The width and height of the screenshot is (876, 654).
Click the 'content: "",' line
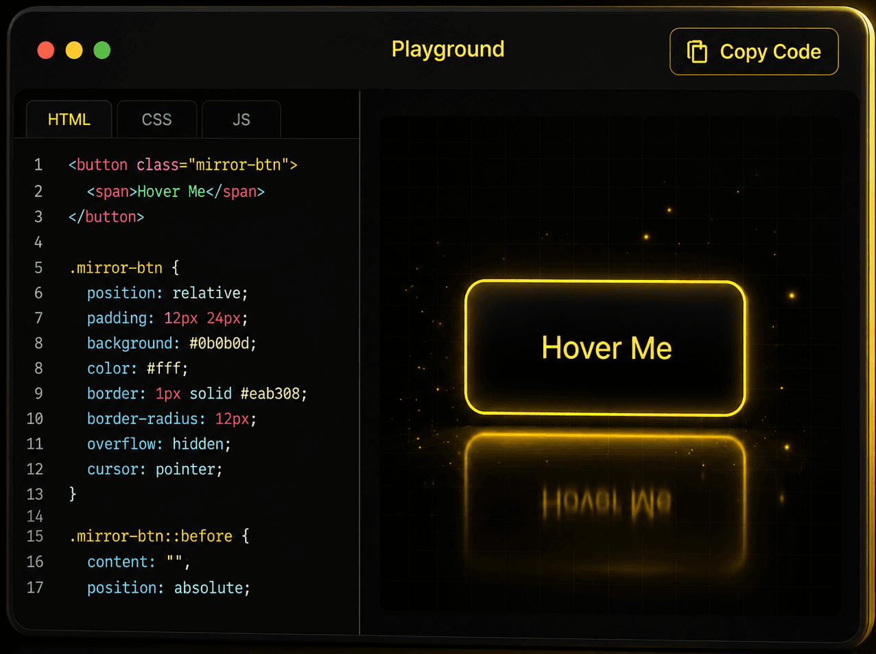(139, 562)
